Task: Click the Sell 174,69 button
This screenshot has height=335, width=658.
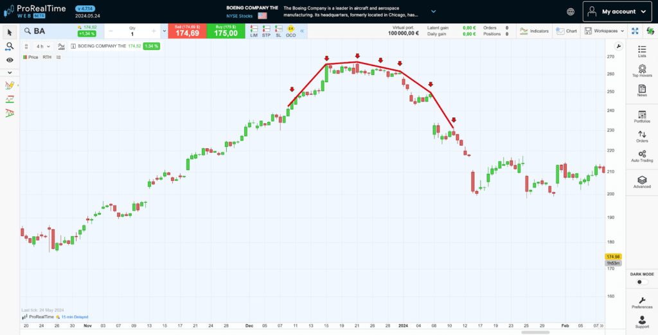Action: coord(187,31)
